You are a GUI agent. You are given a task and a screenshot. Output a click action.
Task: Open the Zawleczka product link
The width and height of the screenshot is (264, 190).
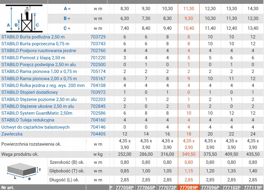[x=12, y=134]
